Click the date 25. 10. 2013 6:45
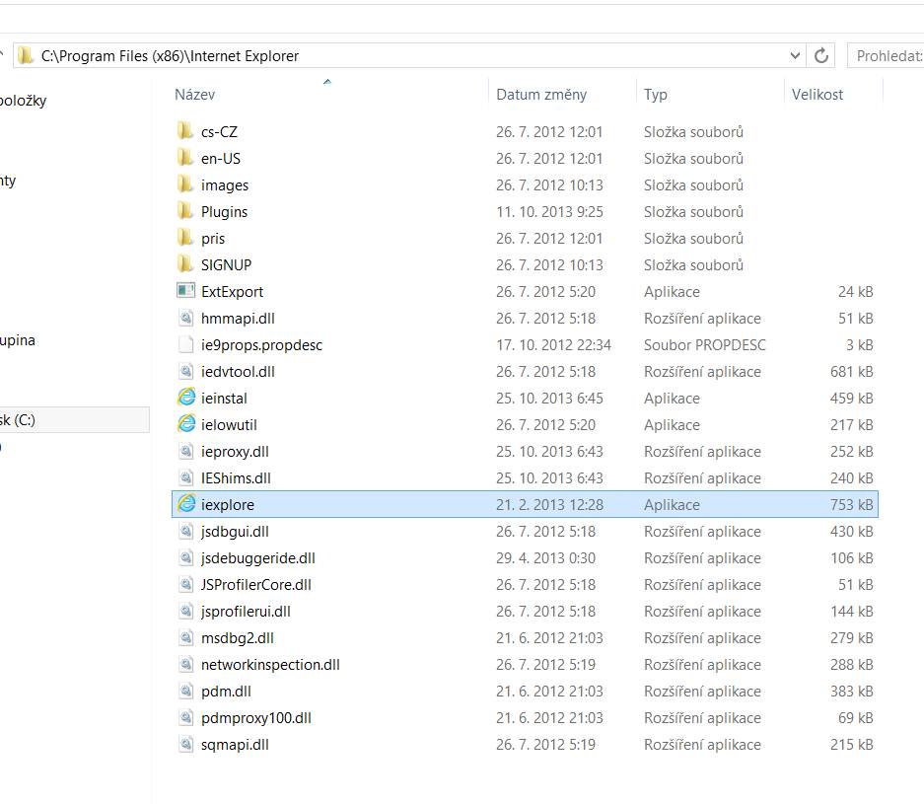The height and width of the screenshot is (804, 924). click(x=549, y=398)
